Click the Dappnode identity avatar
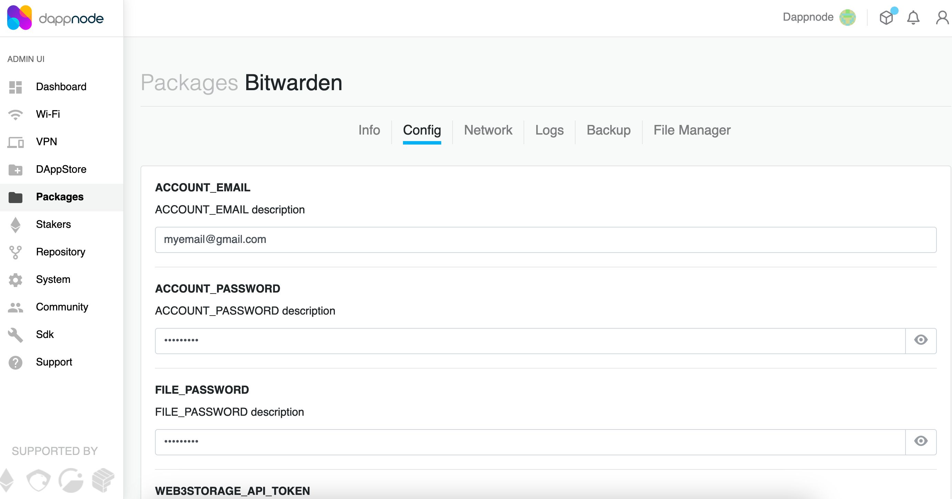The image size is (952, 499). pyautogui.click(x=847, y=17)
